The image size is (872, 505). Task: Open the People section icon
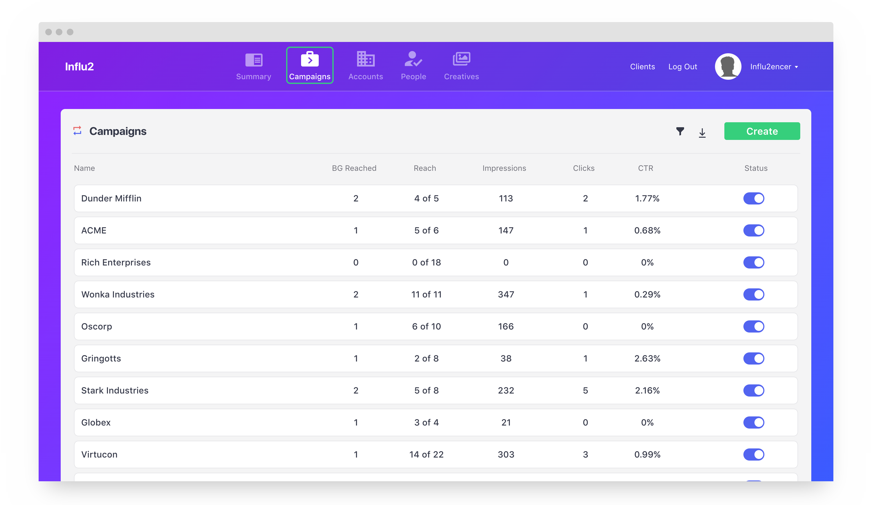413,59
